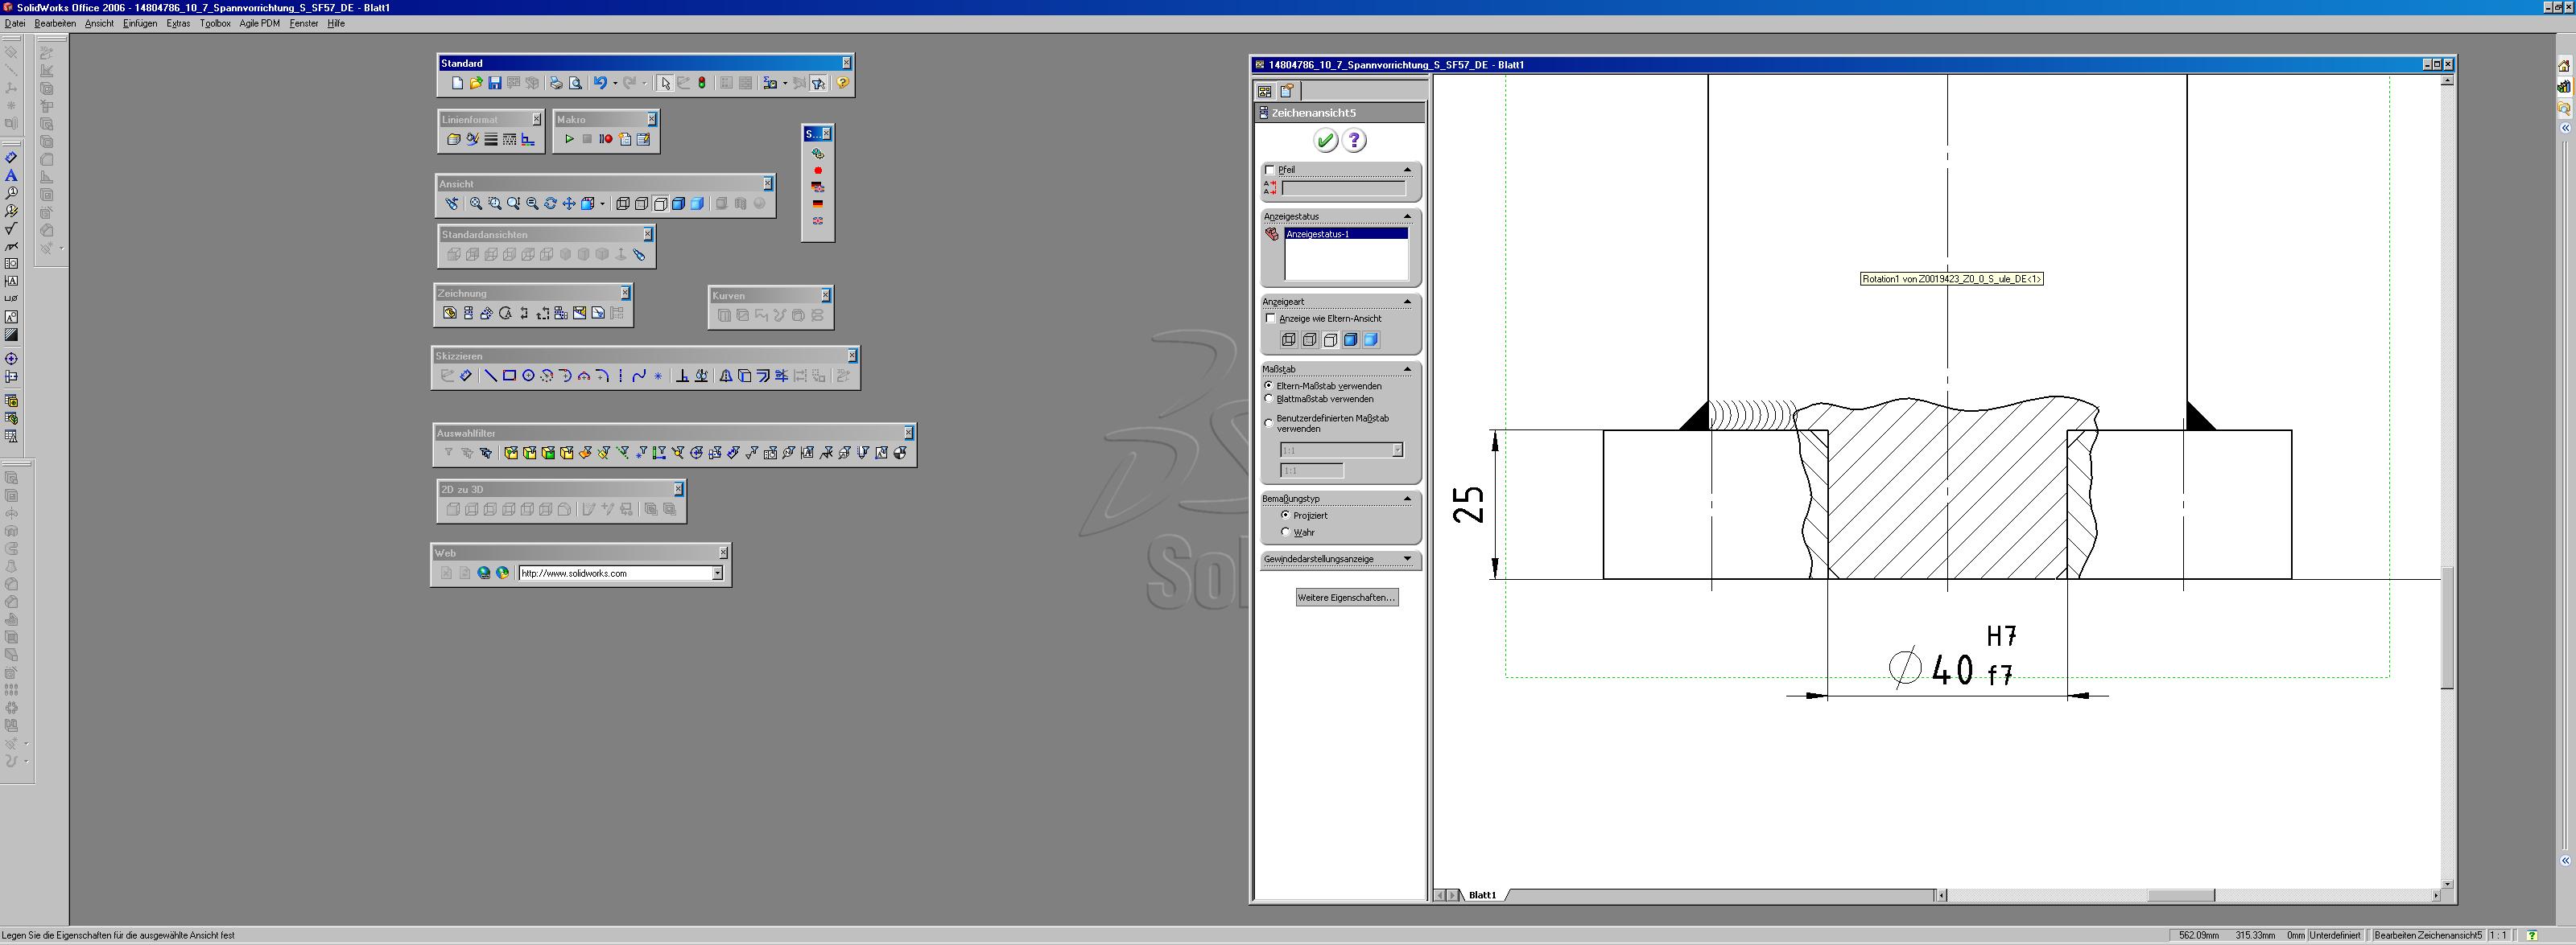Click the drawing's vertical scrollbar thumb
Viewport: 2576px width, 945px height.
tap(2447, 627)
